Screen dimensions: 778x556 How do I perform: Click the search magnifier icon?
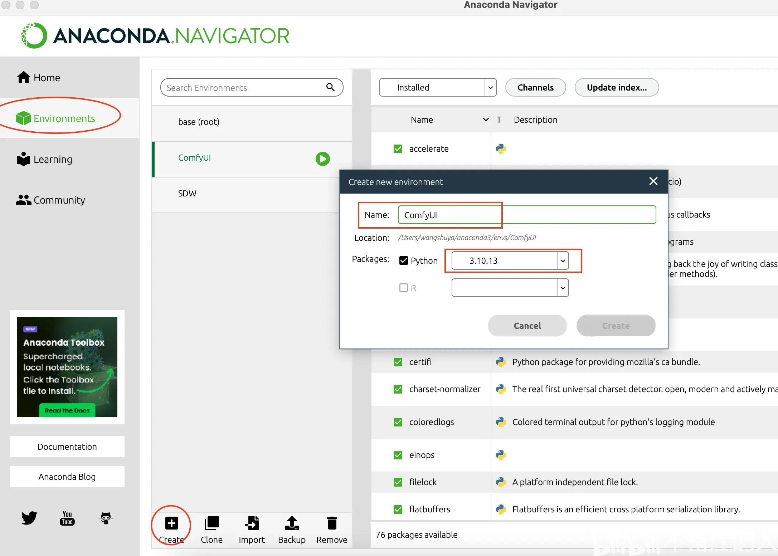(x=330, y=87)
